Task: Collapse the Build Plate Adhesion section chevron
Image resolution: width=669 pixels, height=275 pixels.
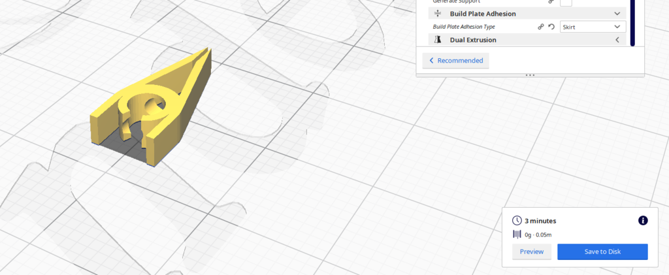Action: point(617,14)
